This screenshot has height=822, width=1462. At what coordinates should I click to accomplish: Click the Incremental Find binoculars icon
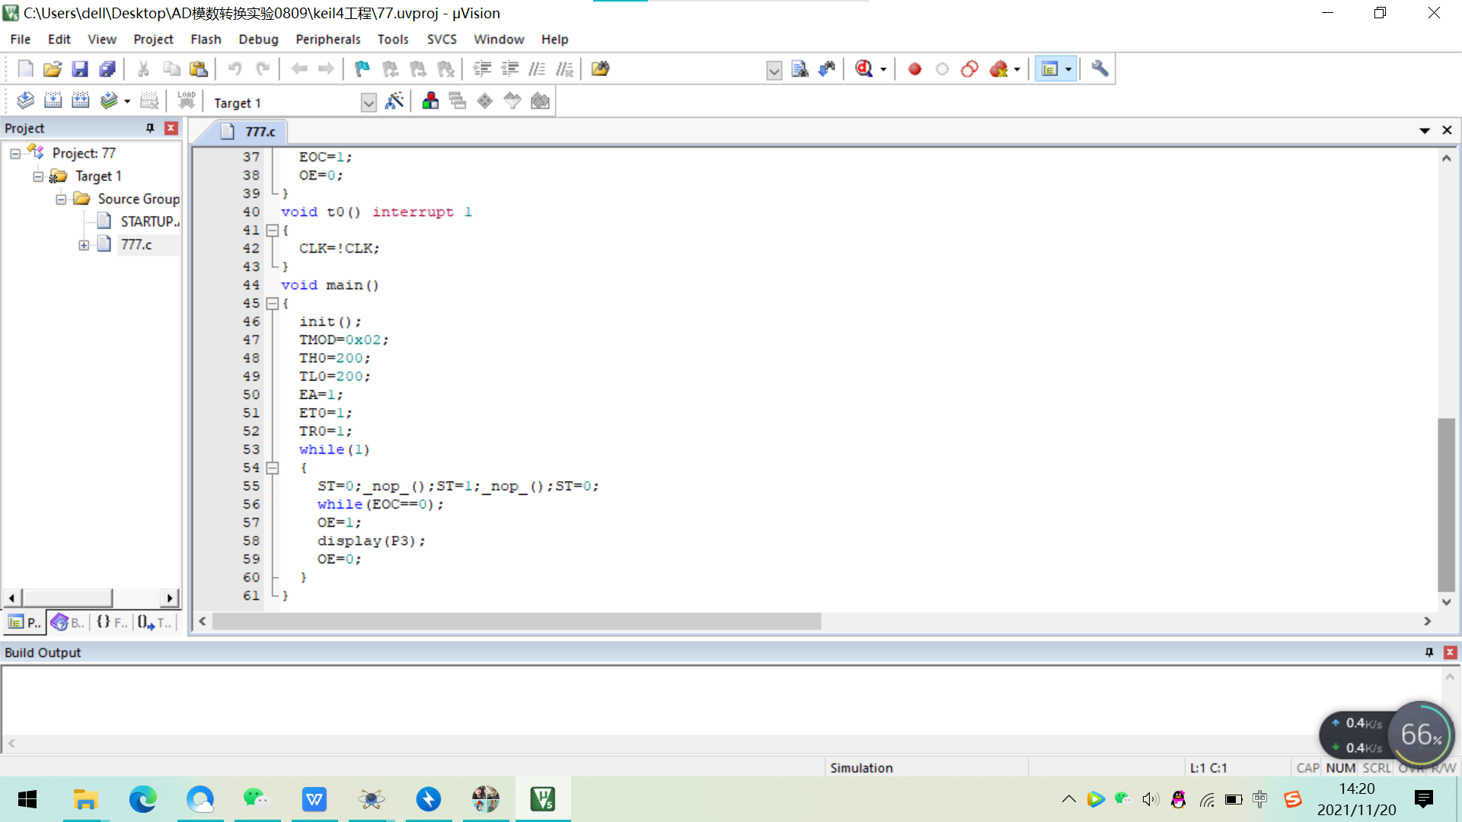827,69
